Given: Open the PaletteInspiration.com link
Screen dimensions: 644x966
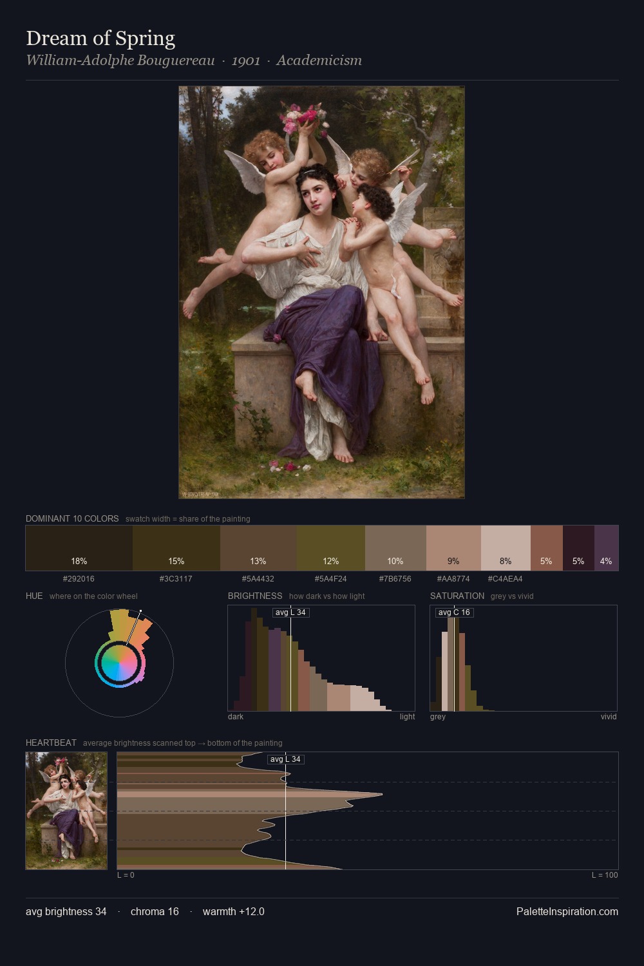Looking at the screenshot, I should (567, 911).
